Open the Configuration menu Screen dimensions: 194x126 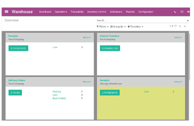(x=146, y=12)
